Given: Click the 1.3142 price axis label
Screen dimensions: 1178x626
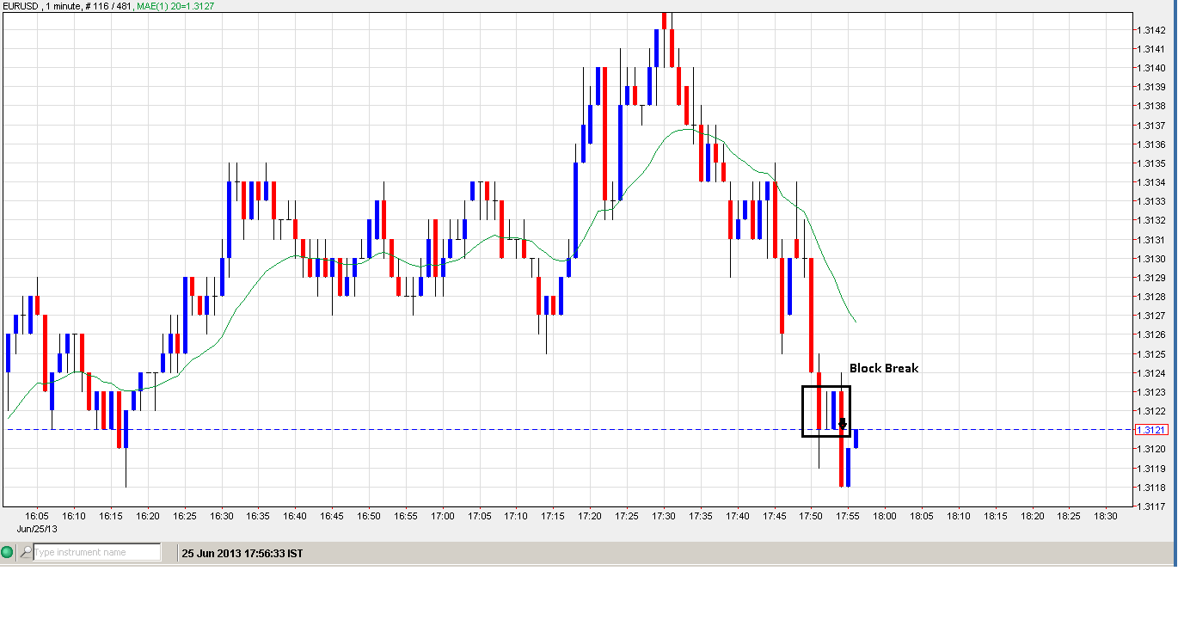Looking at the screenshot, I should click(1150, 30).
